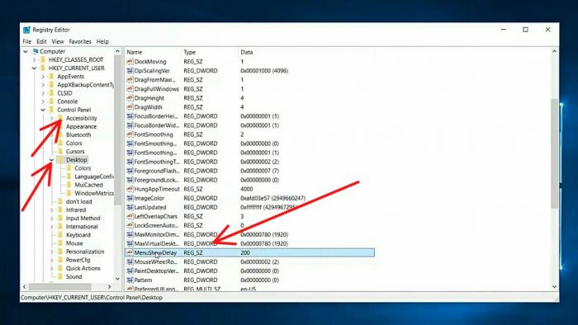Select the Colors key under Desktop
The width and height of the screenshot is (578, 325).
(83, 168)
